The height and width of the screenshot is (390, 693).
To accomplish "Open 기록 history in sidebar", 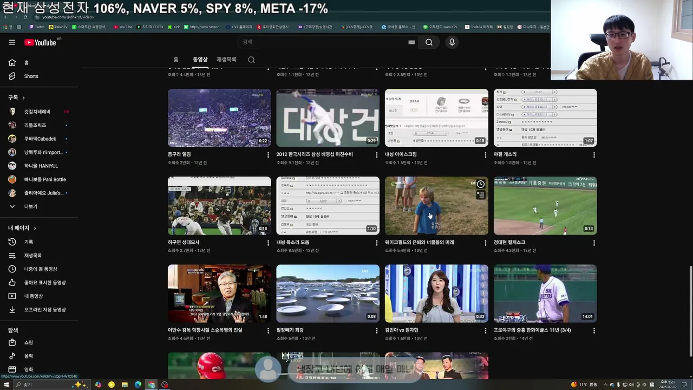I will [39, 242].
